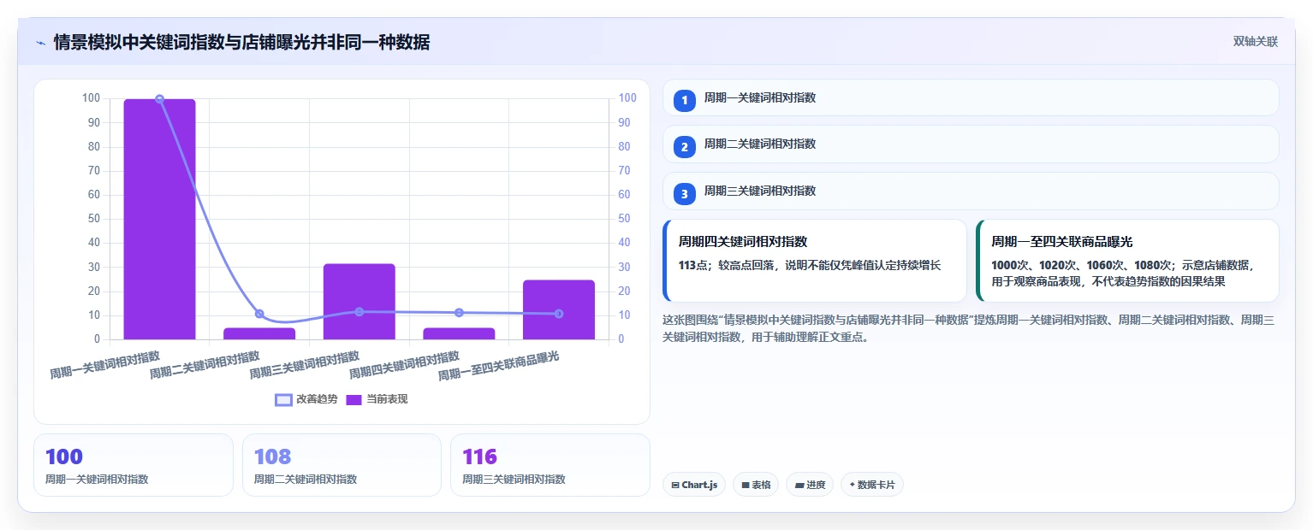The width and height of the screenshot is (1313, 530).
Task: Open the 周期一至四关联商品曝光 card
Action: coord(1127,261)
